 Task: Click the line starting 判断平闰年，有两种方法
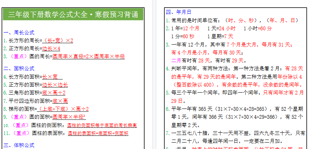234,69
